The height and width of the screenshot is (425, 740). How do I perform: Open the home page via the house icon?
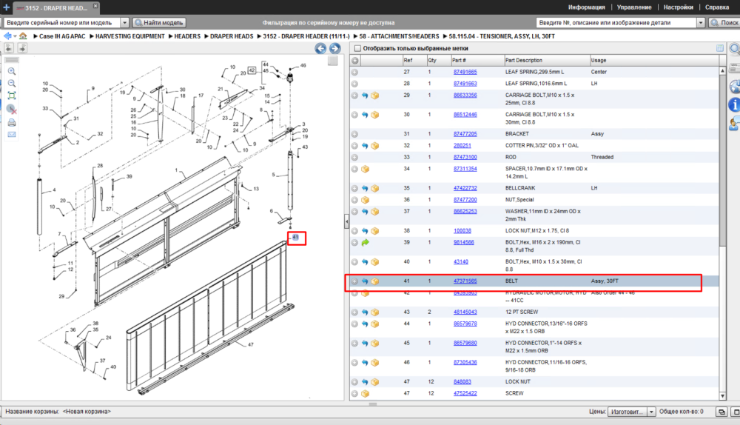click(x=23, y=36)
